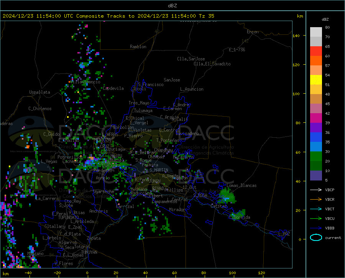Click the Lomas_Blancas label
Image resolution: width=345 pixels, height=278 pixels.
tap(242, 185)
